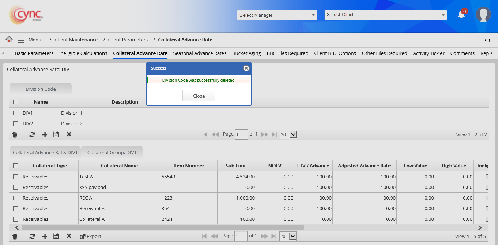Export the collateral advance rate list
Image resolution: width=498 pixels, height=245 pixels.
coord(90,237)
